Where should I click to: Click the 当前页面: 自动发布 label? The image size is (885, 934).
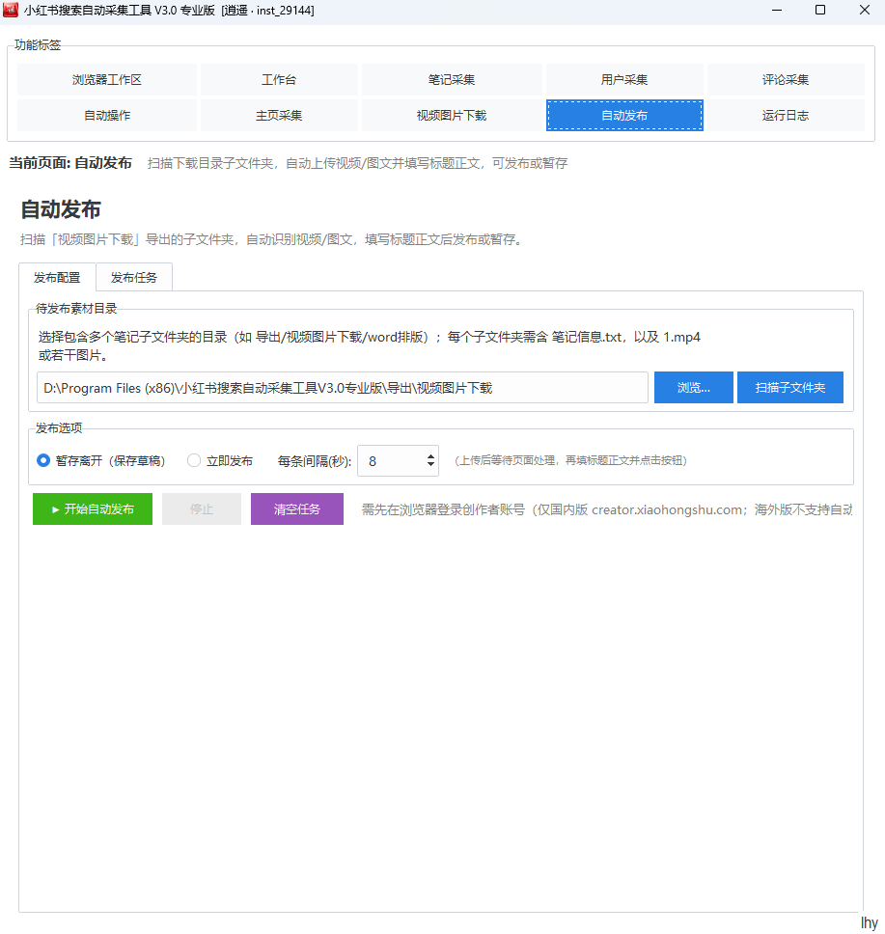coord(70,163)
